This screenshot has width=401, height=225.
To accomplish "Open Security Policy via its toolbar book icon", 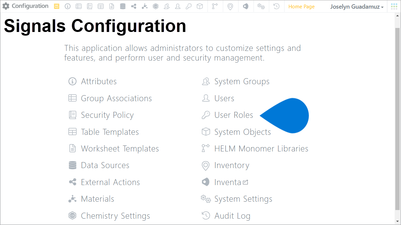I will (89, 6).
